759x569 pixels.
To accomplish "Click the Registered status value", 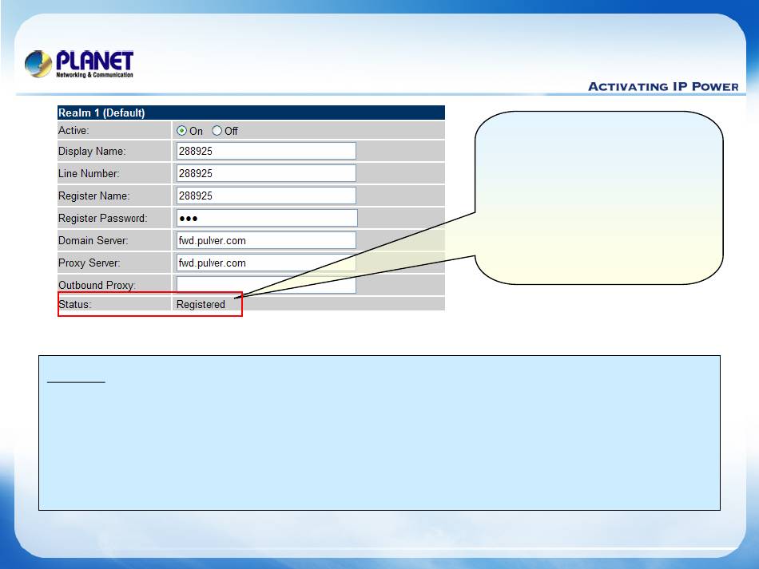I will (201, 304).
